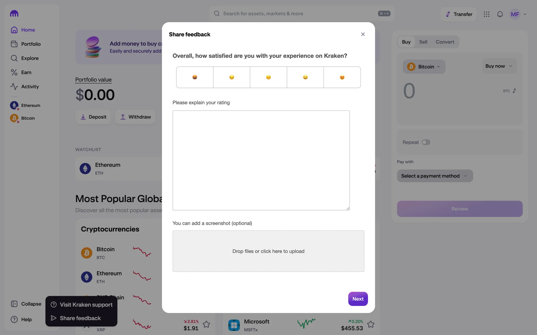Screen dimensions: 537x335
Task: Switch to the Convert tab
Action: [445, 42]
